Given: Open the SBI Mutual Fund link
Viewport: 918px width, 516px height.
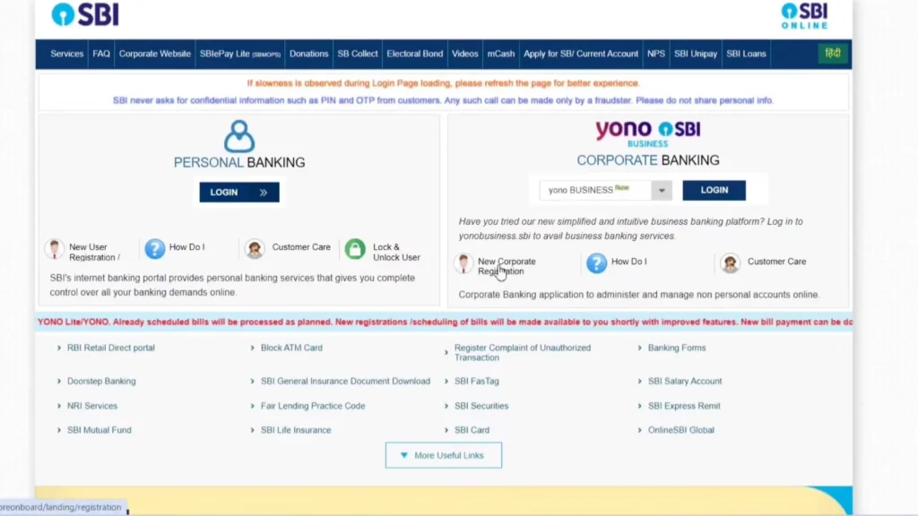Looking at the screenshot, I should 99,430.
